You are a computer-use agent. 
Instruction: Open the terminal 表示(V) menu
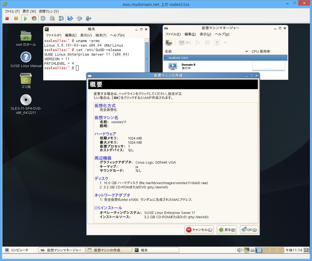[x=86, y=35]
